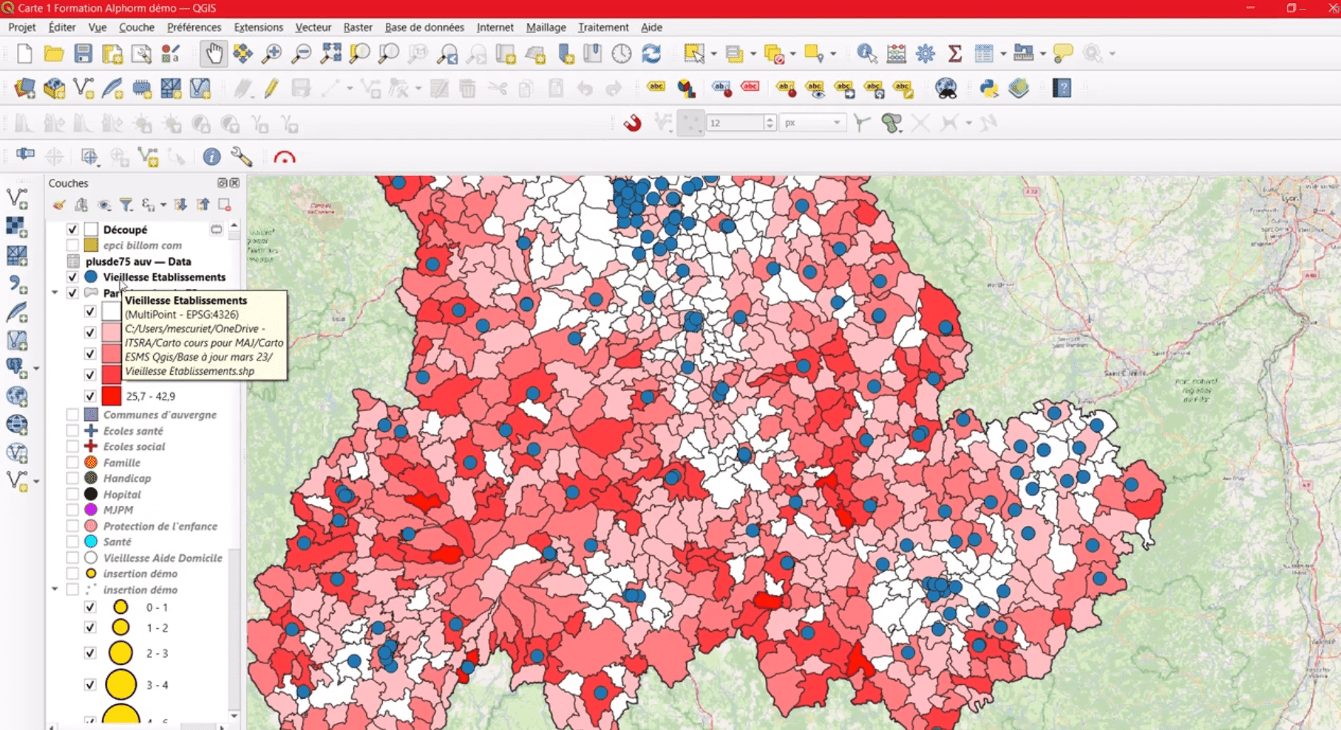Viewport: 1341px width, 730px height.
Task: Save project with the floppy disk icon
Action: pos(83,54)
